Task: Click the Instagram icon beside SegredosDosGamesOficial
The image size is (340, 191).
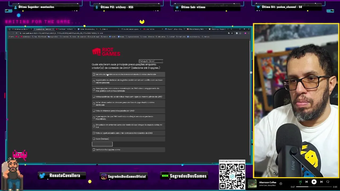Action: (104, 176)
